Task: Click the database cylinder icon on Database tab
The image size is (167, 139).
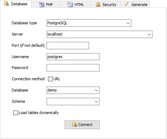Action: coord(6,4)
